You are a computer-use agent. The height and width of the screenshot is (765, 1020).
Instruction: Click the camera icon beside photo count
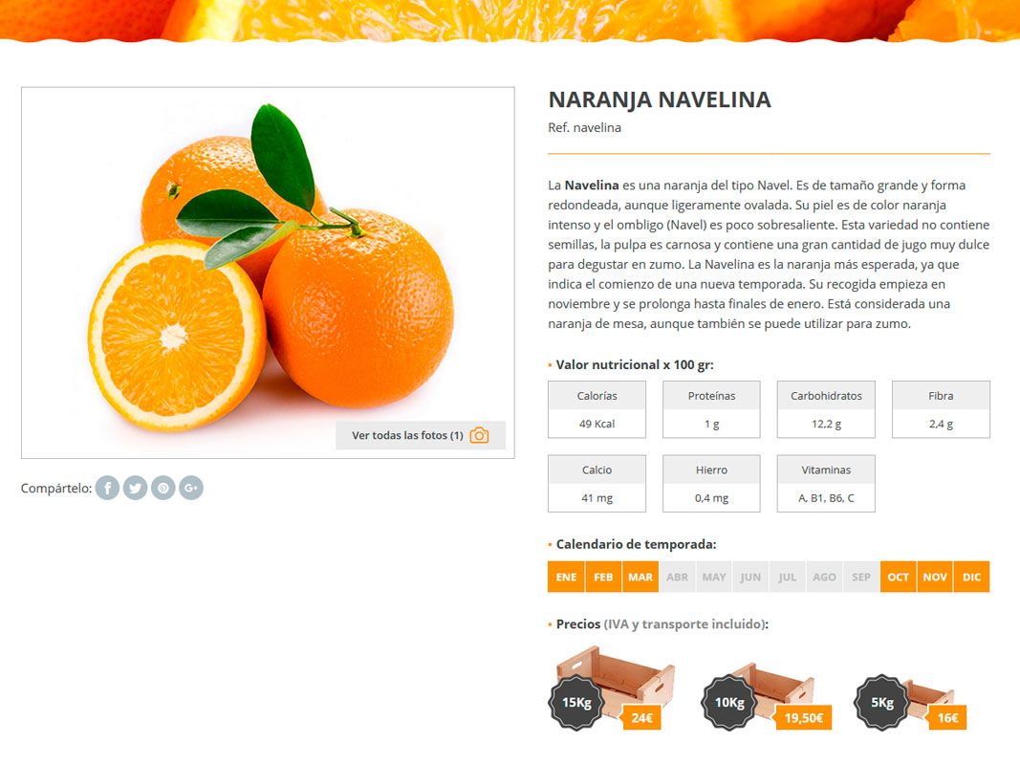point(480,435)
